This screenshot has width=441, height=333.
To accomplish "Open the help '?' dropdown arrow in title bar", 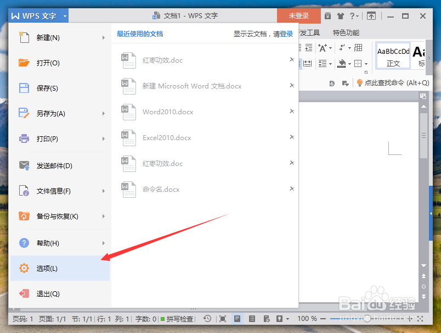I will pos(358,16).
